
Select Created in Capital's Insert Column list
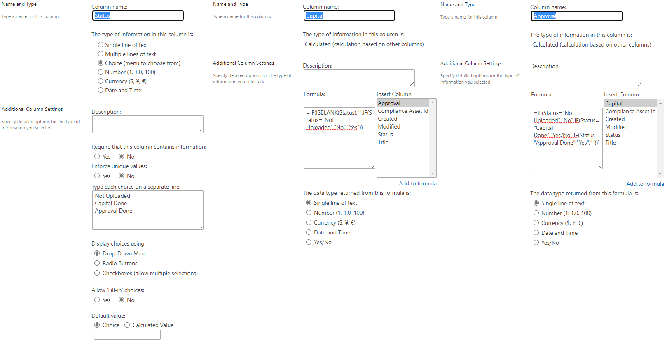tap(403, 119)
